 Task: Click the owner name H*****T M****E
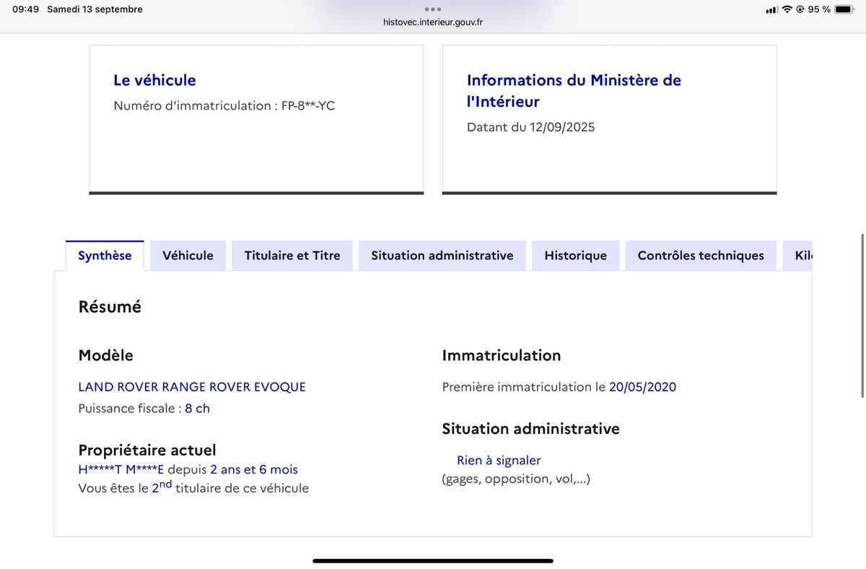pyautogui.click(x=121, y=470)
